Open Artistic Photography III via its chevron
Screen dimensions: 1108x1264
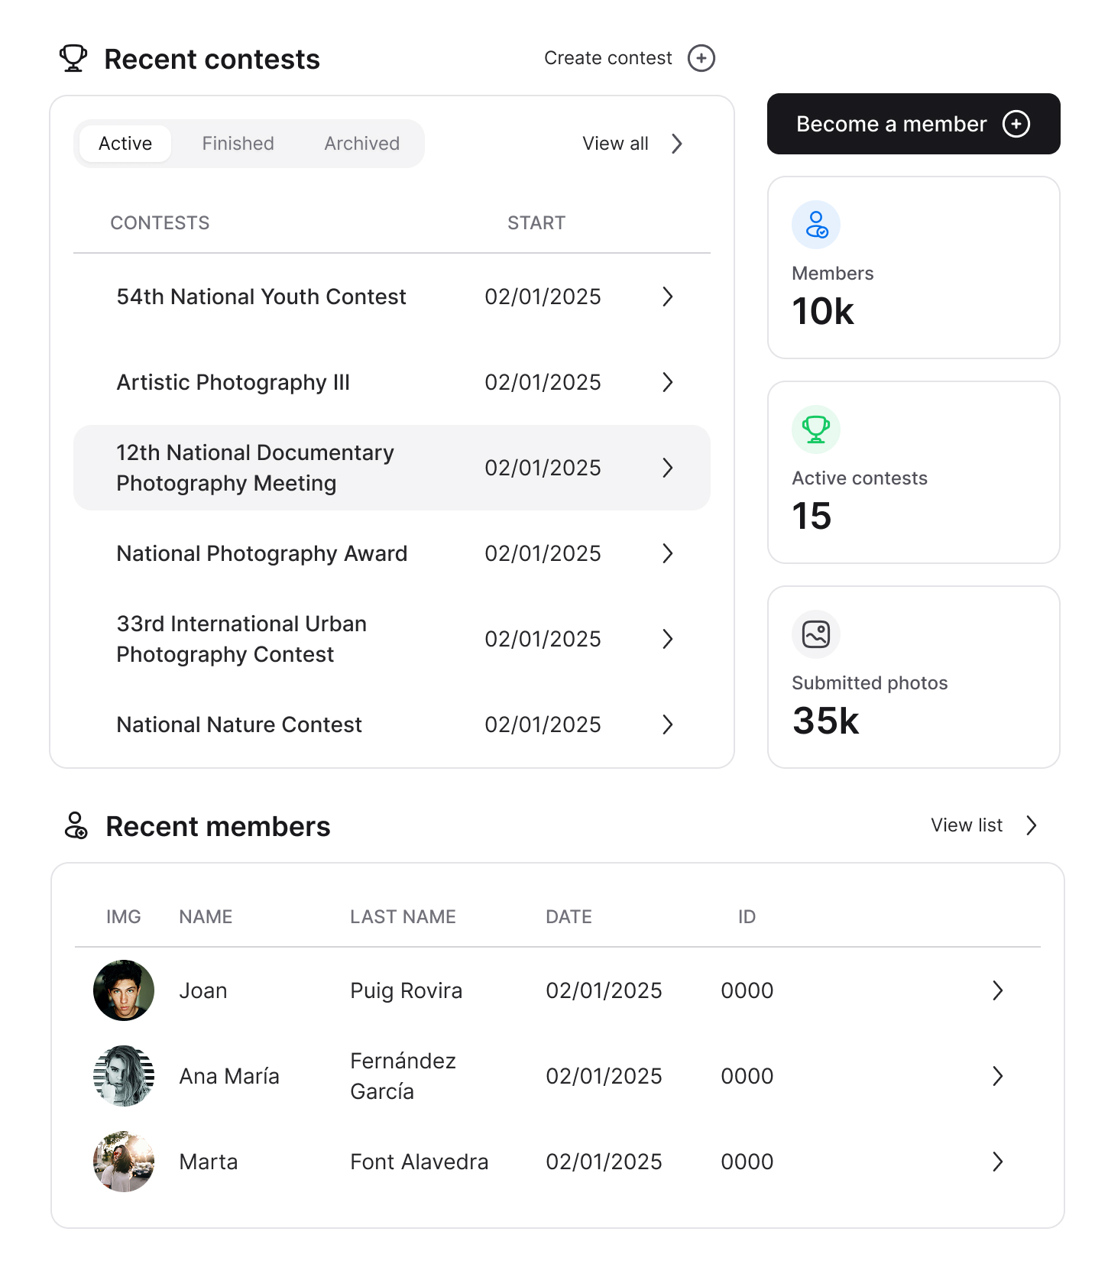[x=667, y=382]
